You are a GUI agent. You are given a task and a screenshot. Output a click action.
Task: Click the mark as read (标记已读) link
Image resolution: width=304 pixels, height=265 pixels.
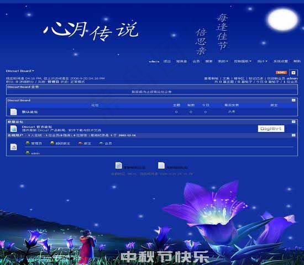pyautogui.click(x=256, y=78)
